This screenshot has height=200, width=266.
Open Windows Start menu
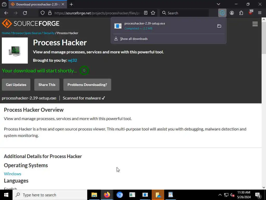point(6,195)
